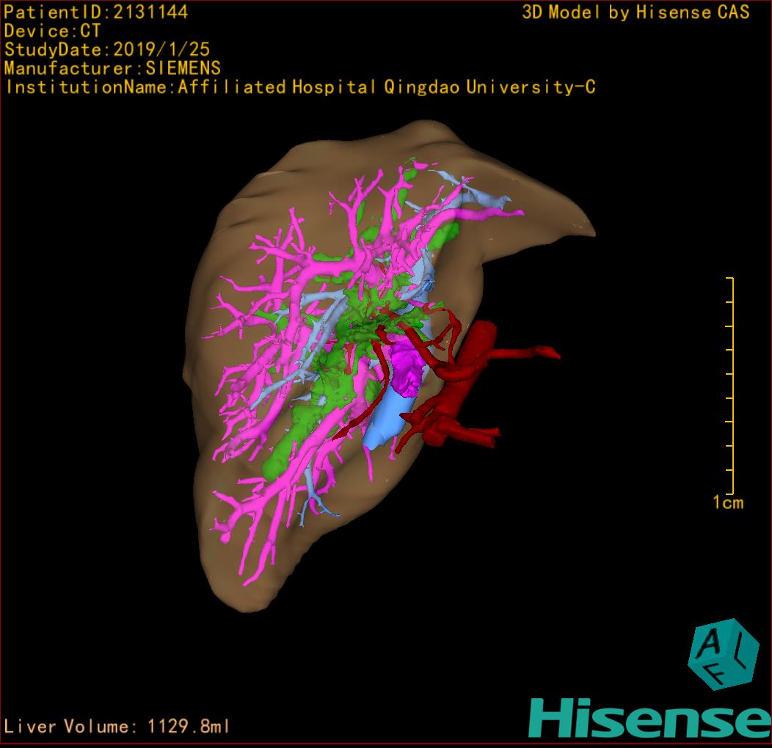The image size is (772, 748).
Task: Click the Liver Volume: 1129.8ml readout
Action: click(117, 727)
